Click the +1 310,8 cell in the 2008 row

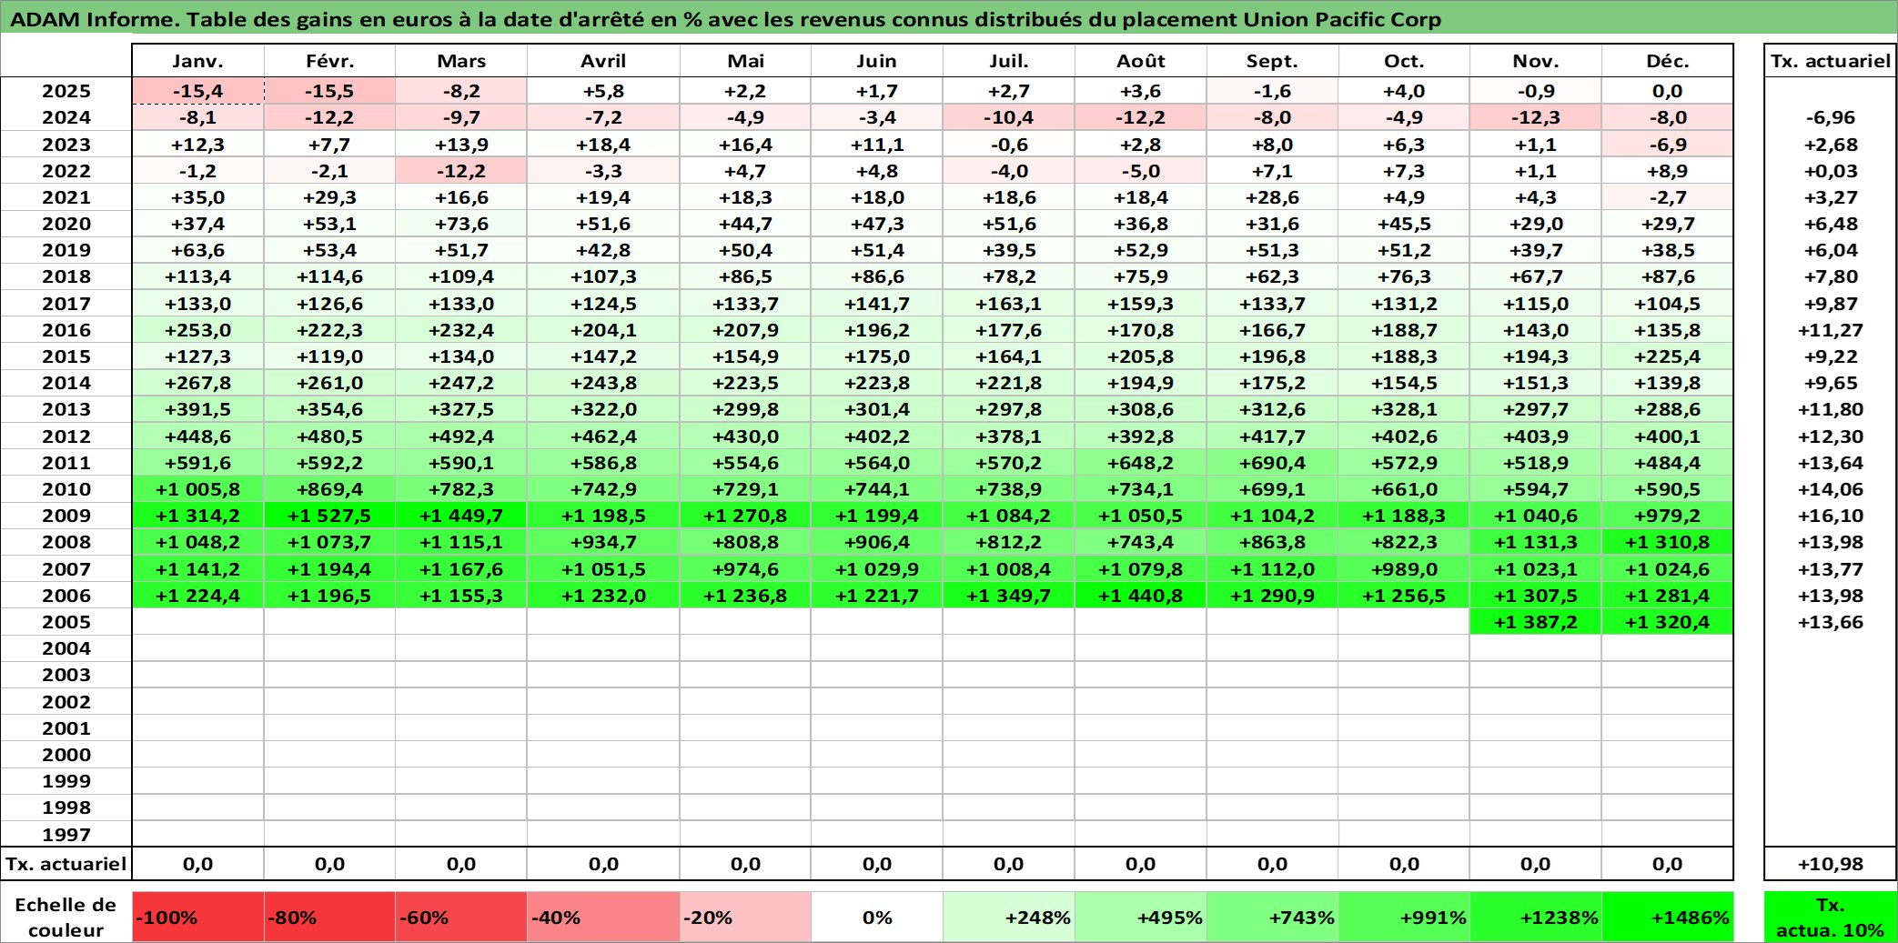pos(1667,542)
